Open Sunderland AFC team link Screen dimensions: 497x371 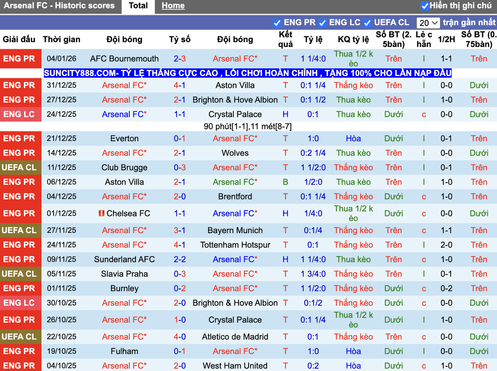pyautogui.click(x=124, y=259)
